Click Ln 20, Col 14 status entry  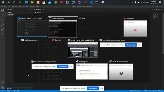tap(132, 91)
